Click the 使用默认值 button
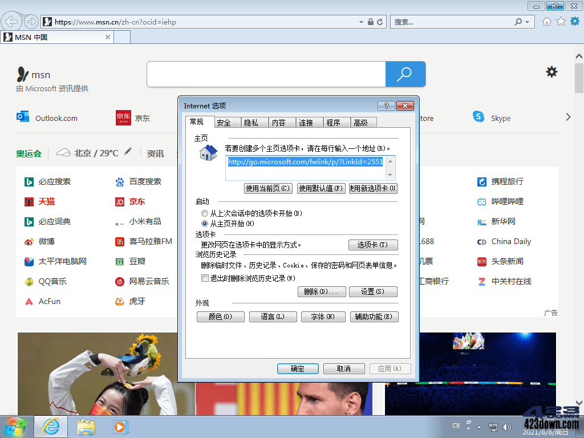Viewport: 584px width, 438px height. coord(321,188)
